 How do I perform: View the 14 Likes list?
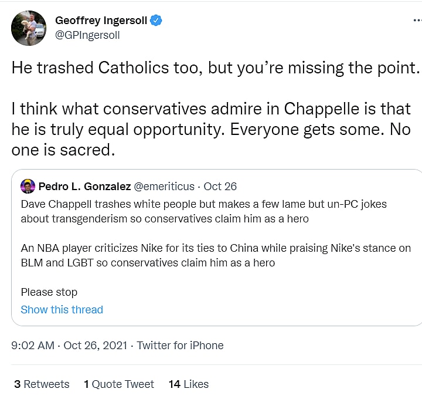coord(189,384)
